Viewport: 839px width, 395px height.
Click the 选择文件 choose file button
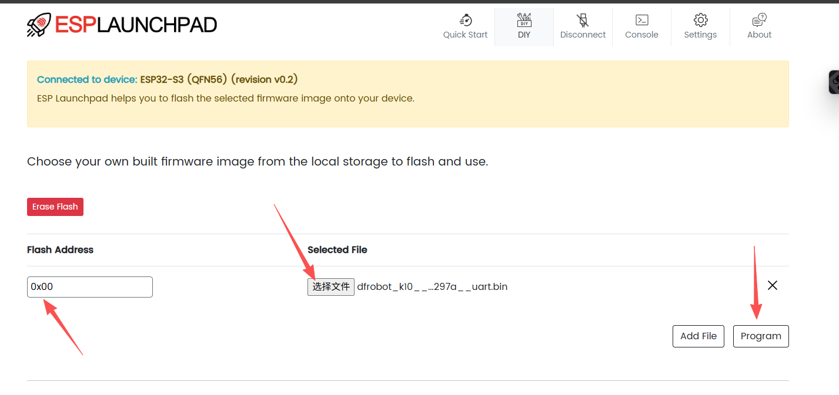coord(331,287)
